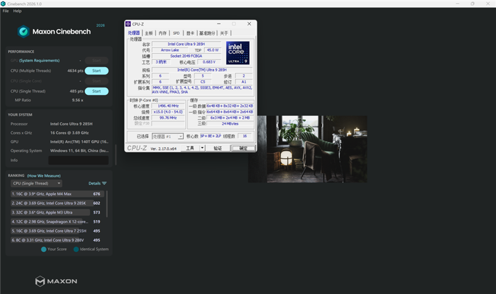Switch to the 处理器 tab in CPU-Z
Viewport: 496px width, 294px height.
pyautogui.click(x=134, y=33)
